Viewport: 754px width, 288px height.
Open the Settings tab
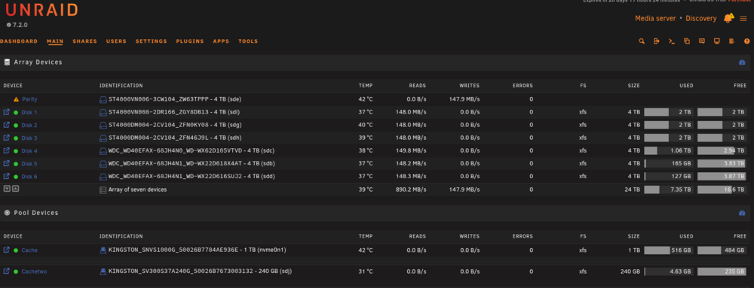click(152, 41)
